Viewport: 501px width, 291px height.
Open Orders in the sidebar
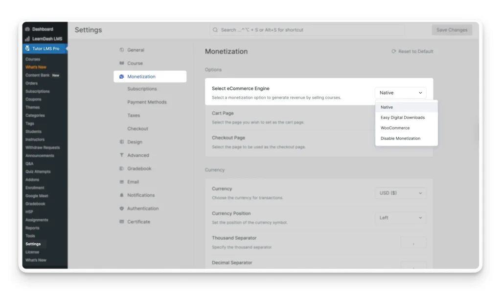point(32,83)
